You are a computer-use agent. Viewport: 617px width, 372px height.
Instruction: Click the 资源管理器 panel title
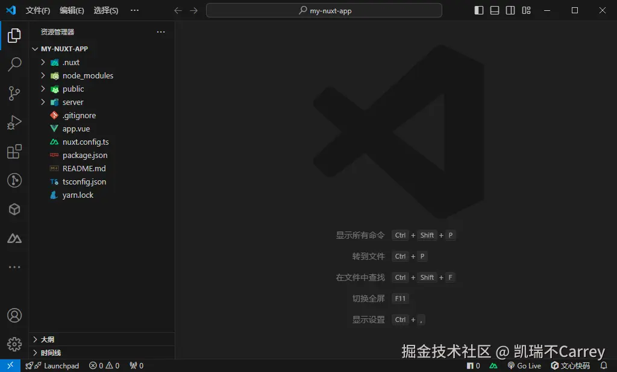click(x=57, y=32)
